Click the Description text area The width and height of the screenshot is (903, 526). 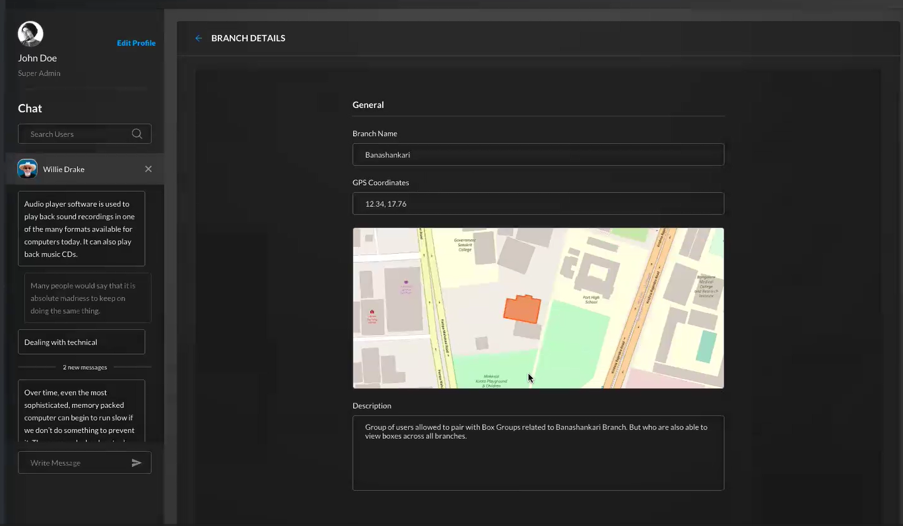tap(538, 453)
